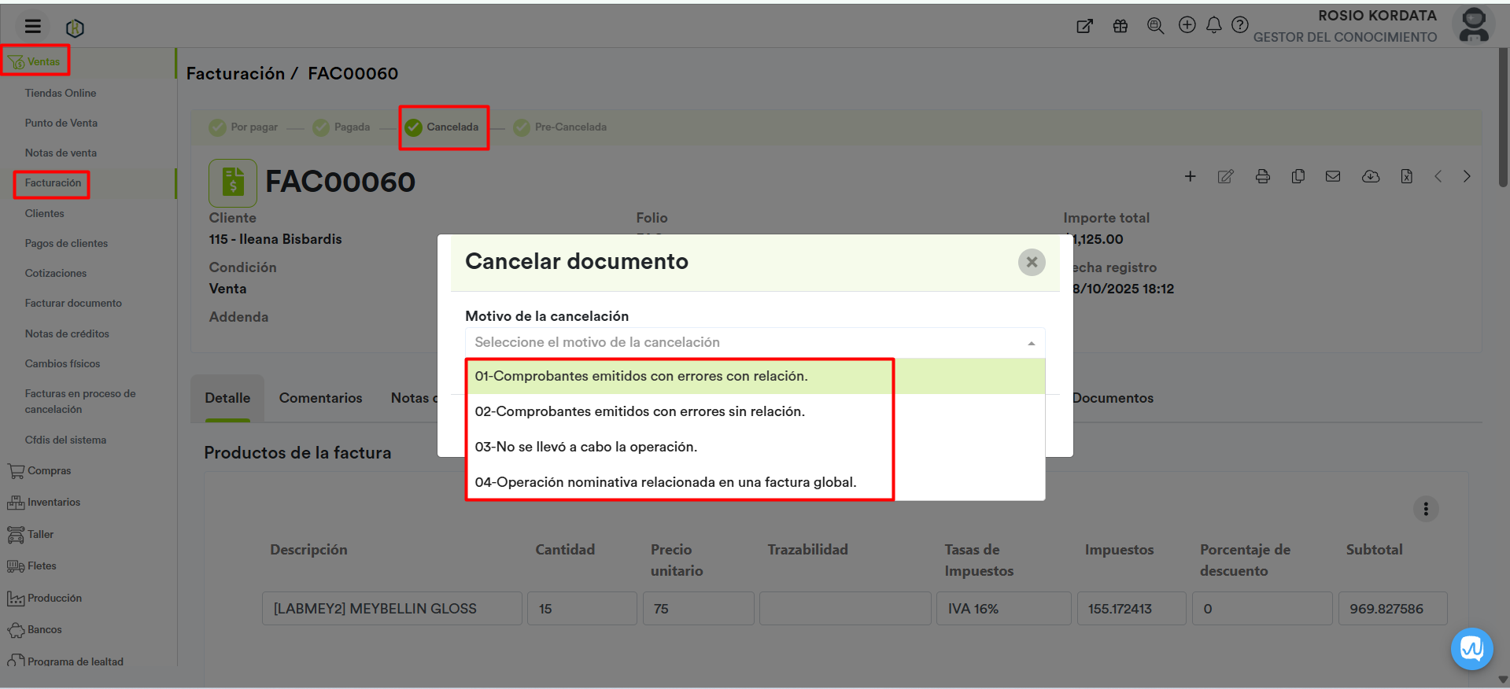Select option 01-Comprobantes emitidos con errores con relación
The image size is (1510, 689).
(641, 376)
